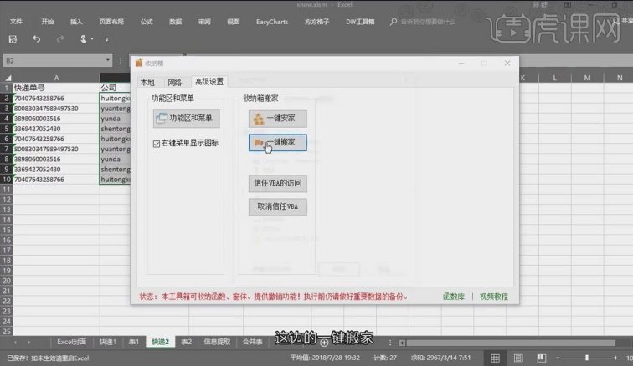Screen dimensions: 633x366
Task: Click cell with 快递单号 header
Action: 57,88
